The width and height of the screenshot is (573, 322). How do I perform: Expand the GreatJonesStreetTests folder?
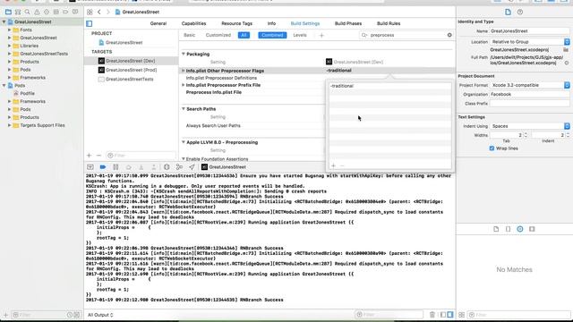click(x=9, y=54)
